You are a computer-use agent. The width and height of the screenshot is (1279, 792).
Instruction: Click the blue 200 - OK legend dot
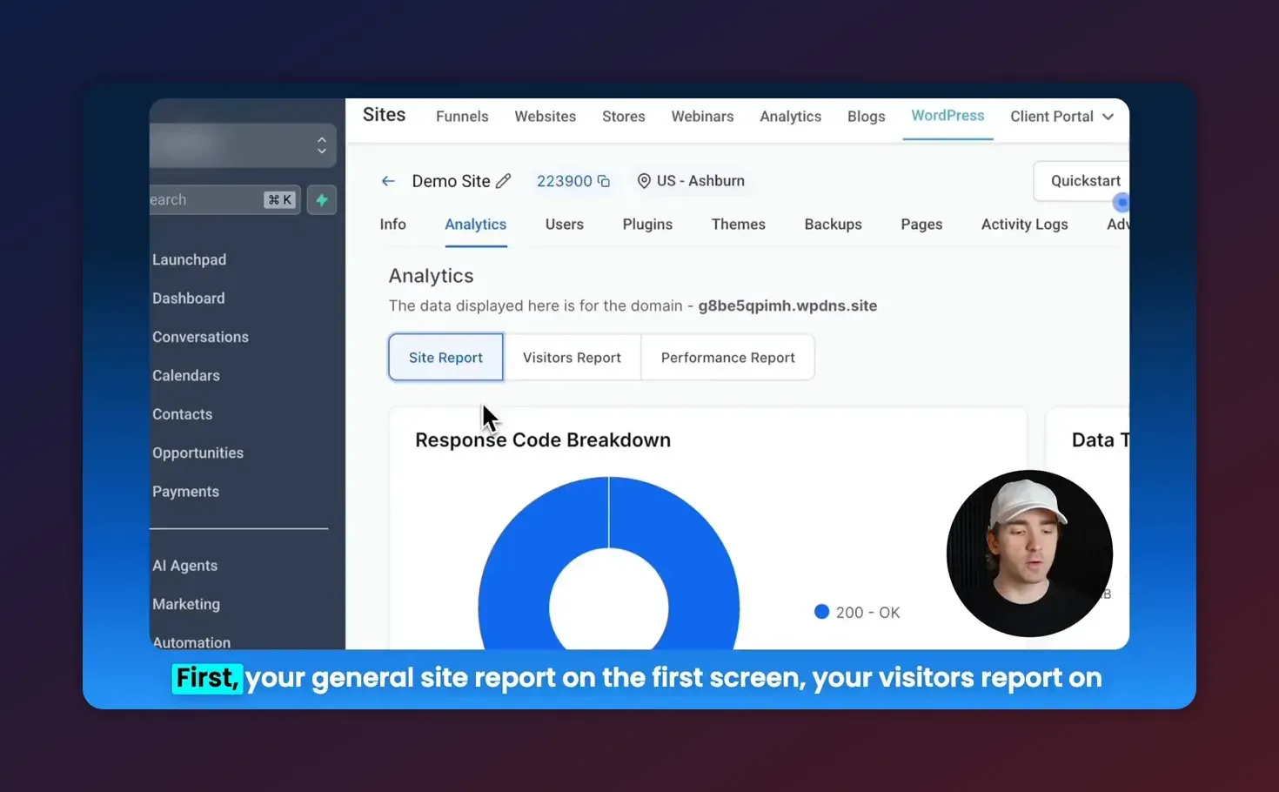(x=821, y=612)
